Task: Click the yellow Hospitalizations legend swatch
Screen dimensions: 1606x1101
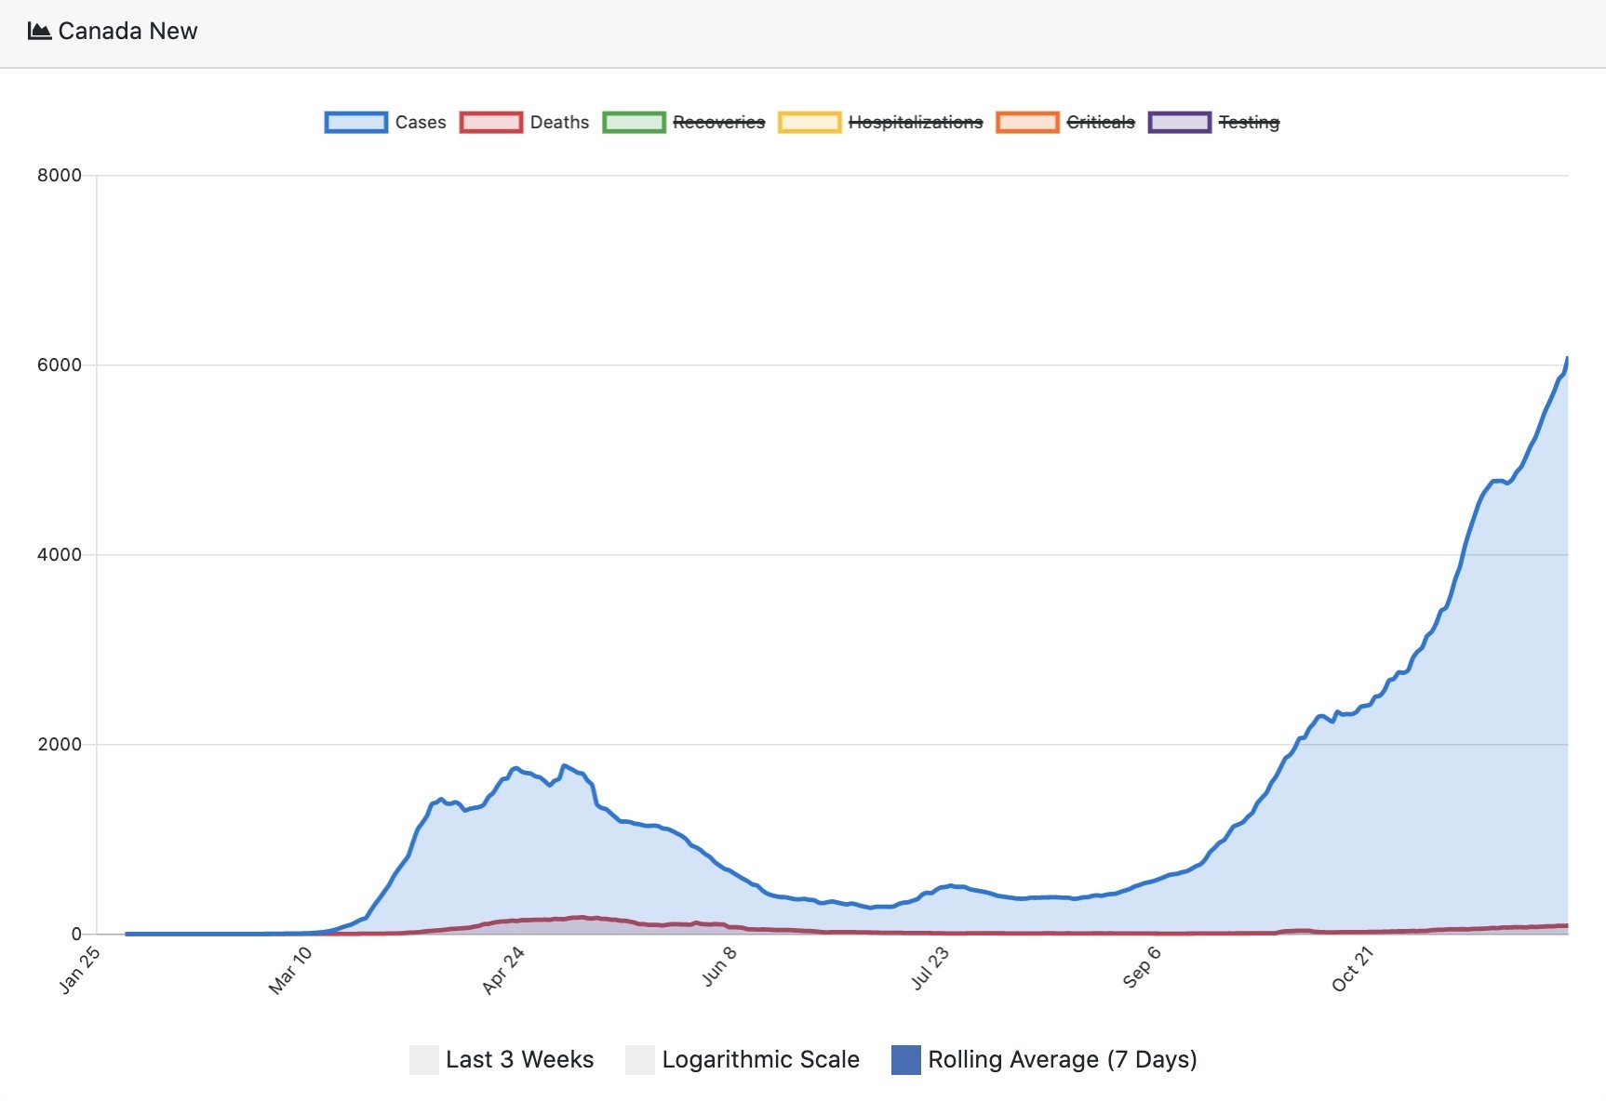Action: click(x=810, y=123)
